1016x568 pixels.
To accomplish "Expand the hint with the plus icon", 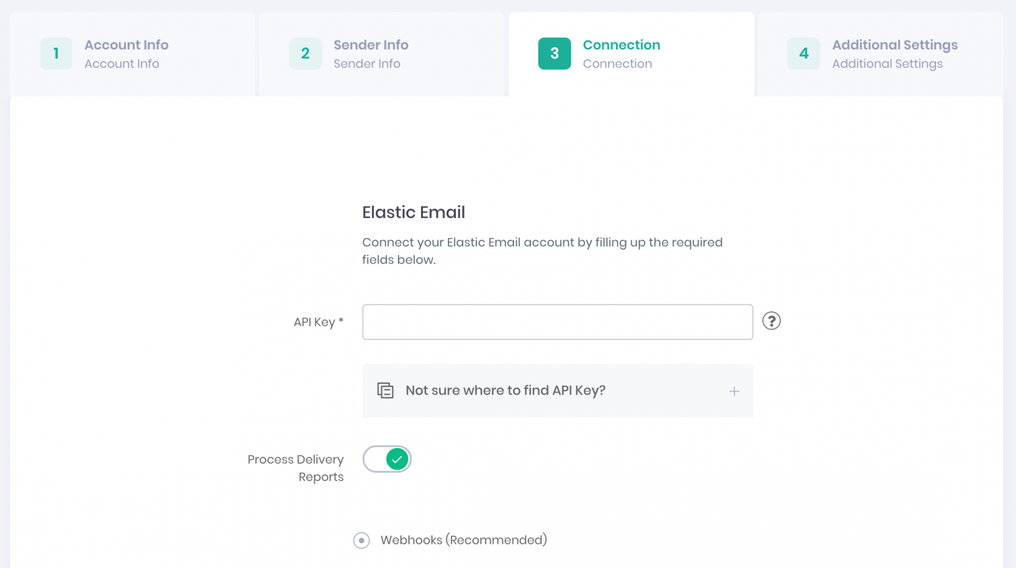I will click(x=734, y=391).
